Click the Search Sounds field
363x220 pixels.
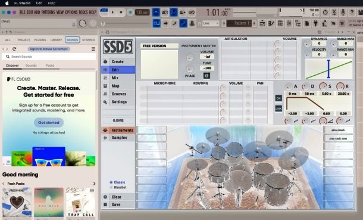click(49, 57)
